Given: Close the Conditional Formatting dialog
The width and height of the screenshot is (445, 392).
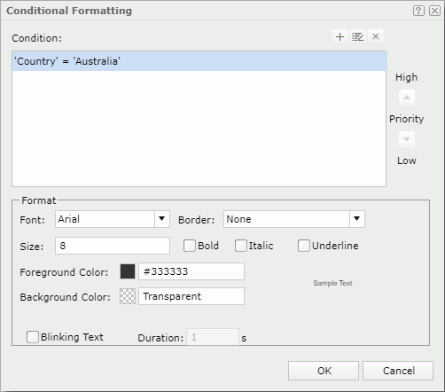Looking at the screenshot, I should click(x=435, y=11).
